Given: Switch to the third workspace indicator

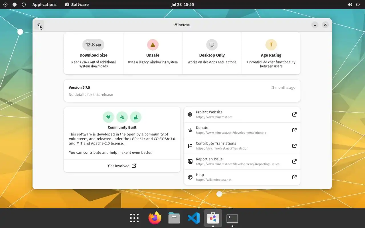Looking at the screenshot, I should pyautogui.click(x=24, y=5).
